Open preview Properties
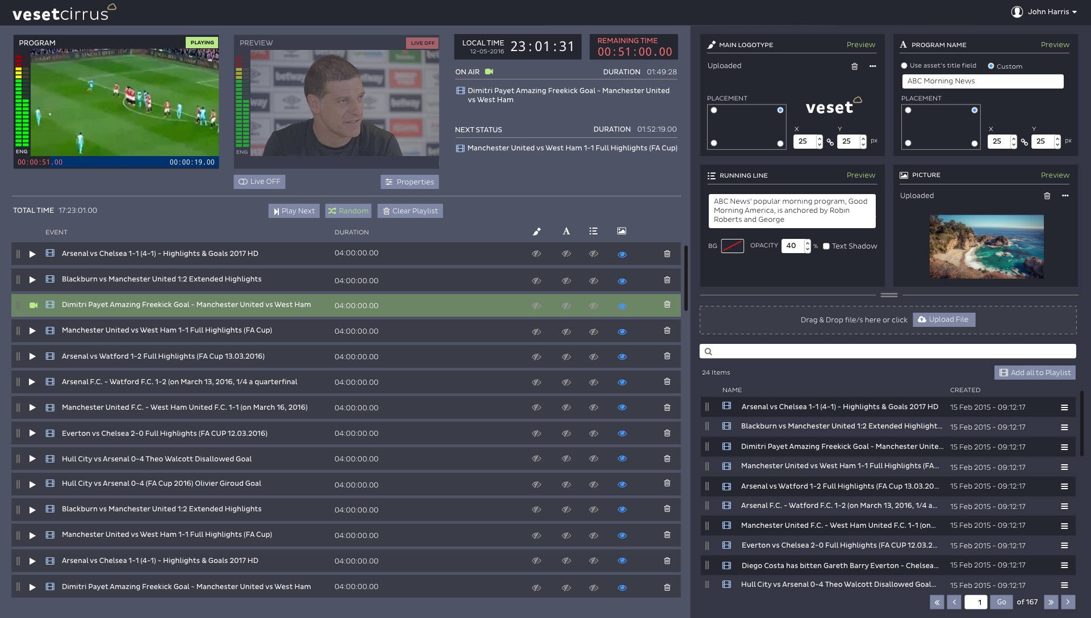Image resolution: width=1091 pixels, height=618 pixels. (x=409, y=182)
